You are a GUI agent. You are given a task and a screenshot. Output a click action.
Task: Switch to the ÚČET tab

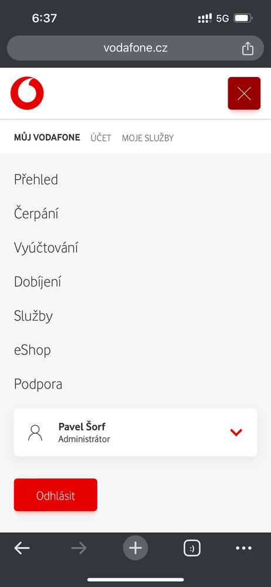101,138
